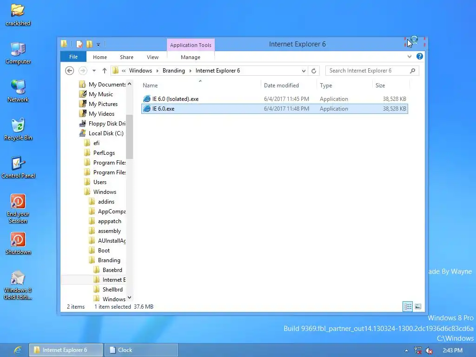Select My Videos in navigation pane

(97, 114)
